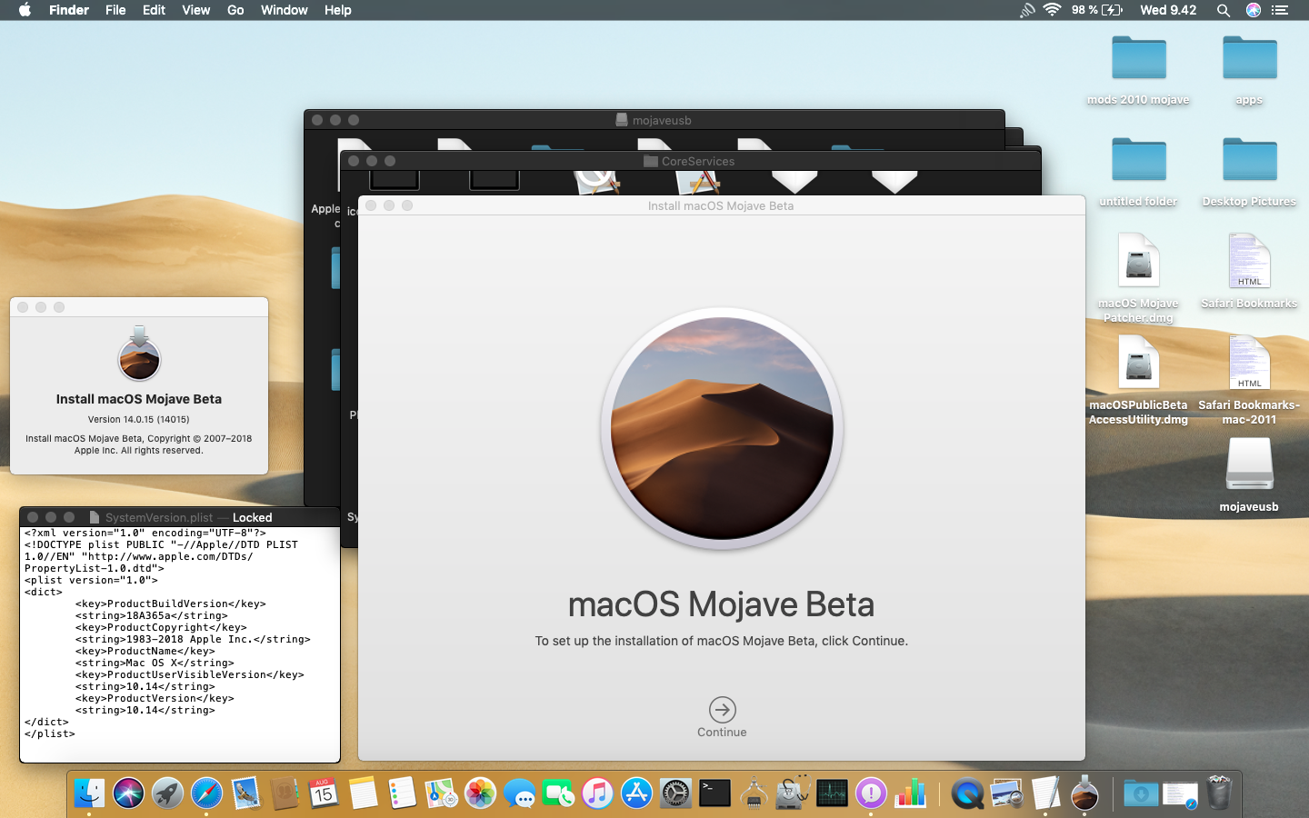Open QuickTime Player in the Dock
The height and width of the screenshot is (818, 1309).
[967, 793]
